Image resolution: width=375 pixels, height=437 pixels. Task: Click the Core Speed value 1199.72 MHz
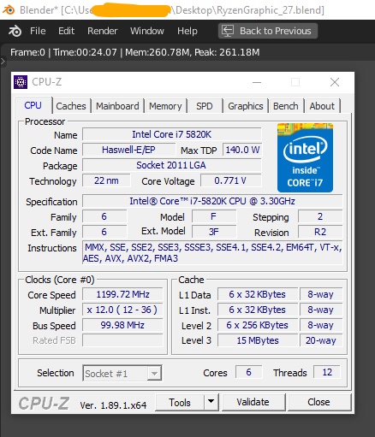click(x=122, y=294)
